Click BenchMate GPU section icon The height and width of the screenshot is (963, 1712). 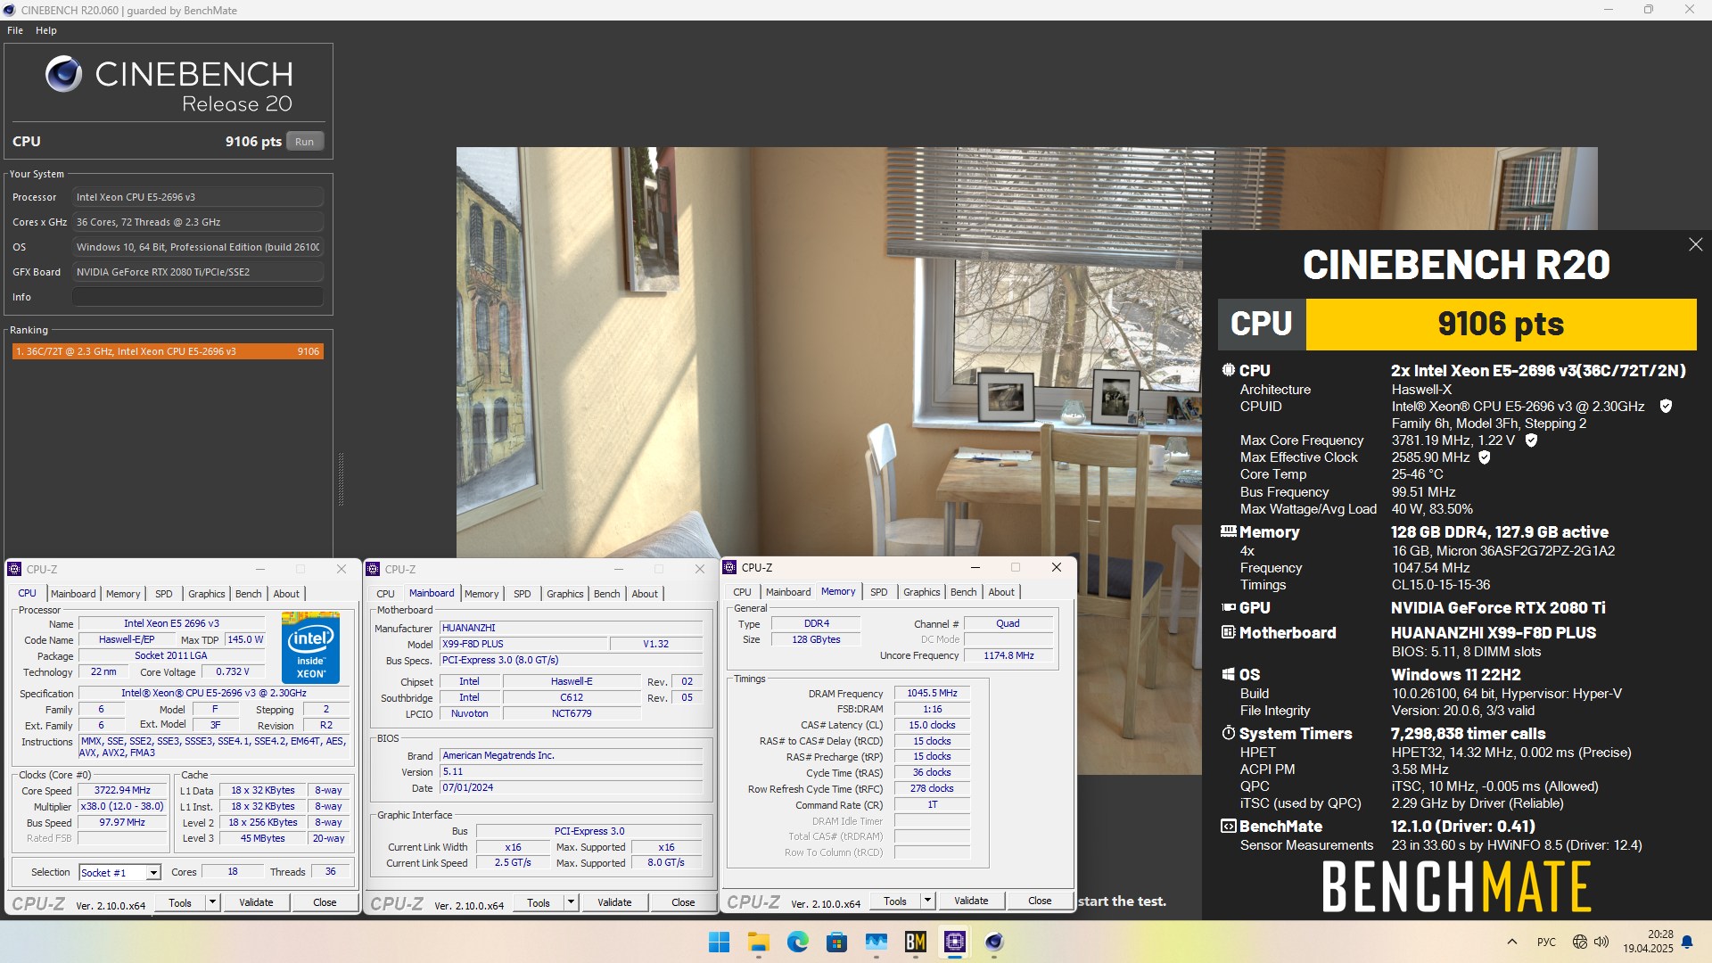point(1229,607)
